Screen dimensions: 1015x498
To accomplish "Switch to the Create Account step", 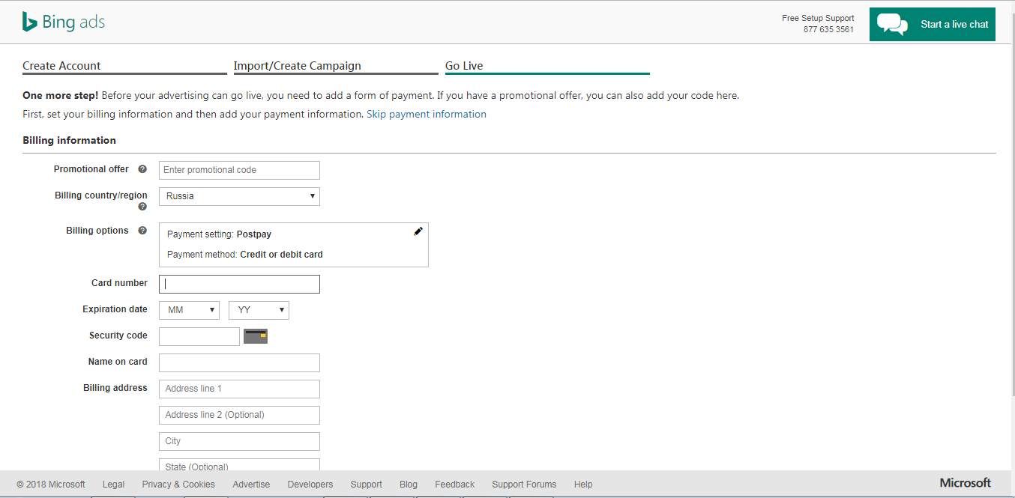I will tap(61, 66).
